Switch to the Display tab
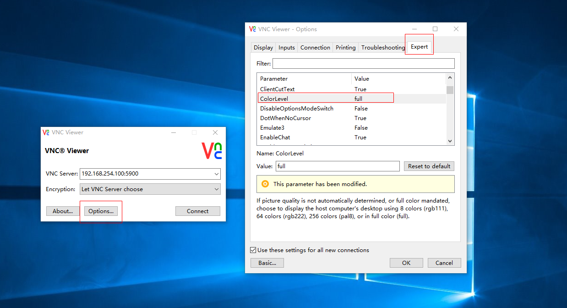Viewport: 567px width, 308px height. pos(263,48)
